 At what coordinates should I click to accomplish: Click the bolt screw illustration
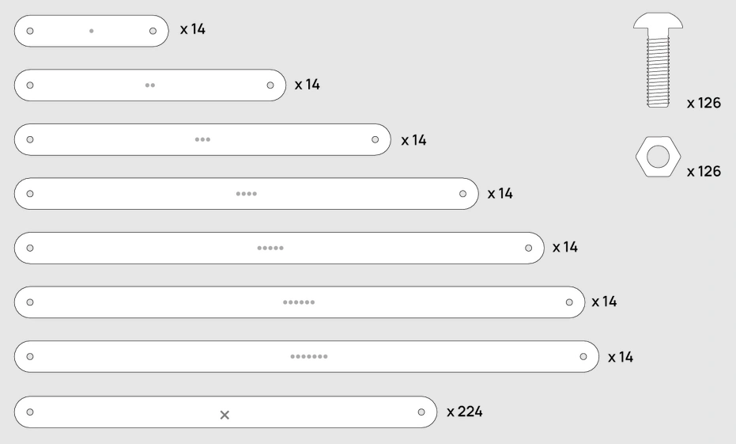coord(658,60)
